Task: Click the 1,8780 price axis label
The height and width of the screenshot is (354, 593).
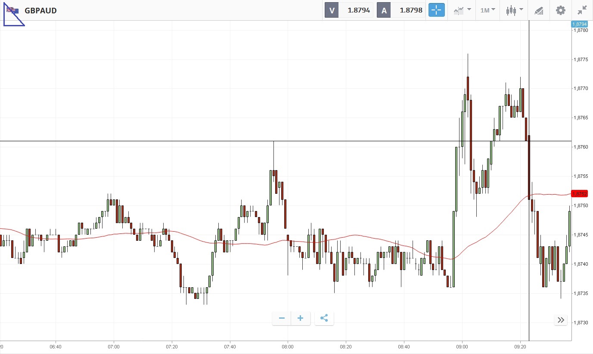Action: [581, 30]
